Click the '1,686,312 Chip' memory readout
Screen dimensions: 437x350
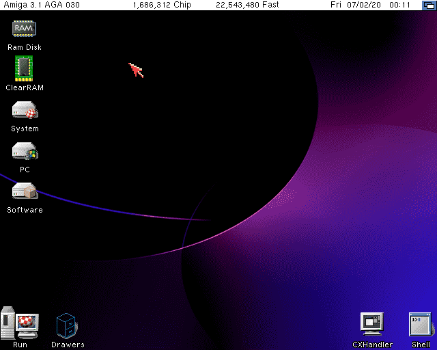click(162, 5)
